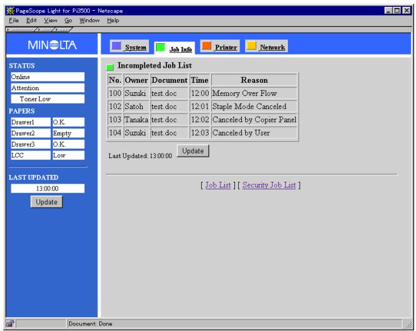416x331 pixels.
Task: Click the Document column header
Action: tap(169, 80)
